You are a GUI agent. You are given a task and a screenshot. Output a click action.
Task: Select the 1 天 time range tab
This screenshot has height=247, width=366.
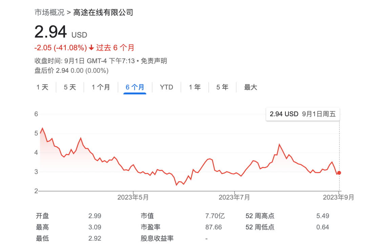pos(42,87)
